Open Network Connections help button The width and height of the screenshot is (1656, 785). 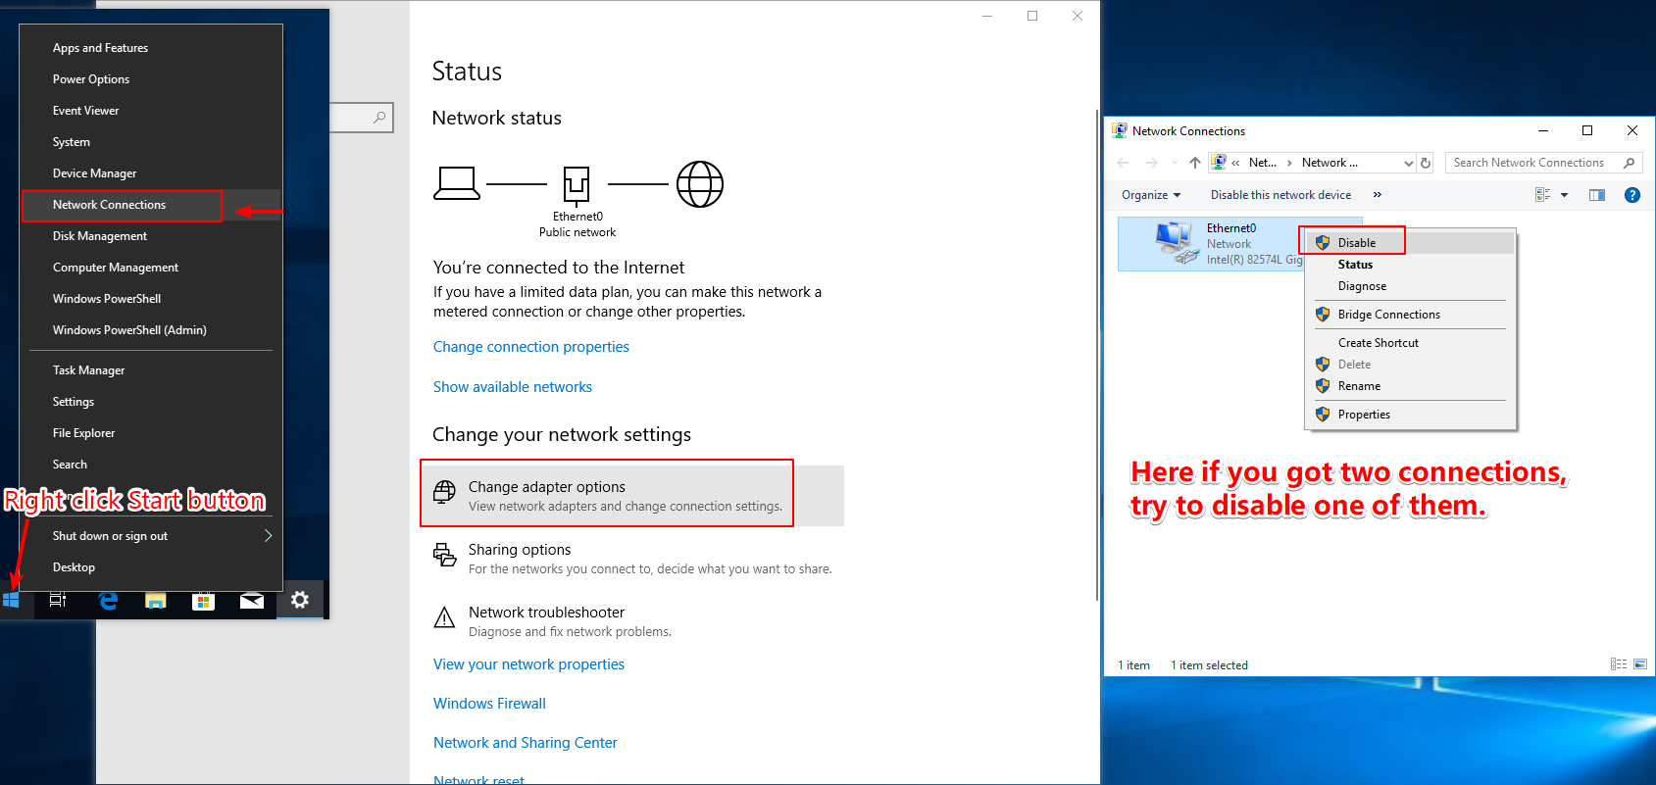[x=1631, y=195]
